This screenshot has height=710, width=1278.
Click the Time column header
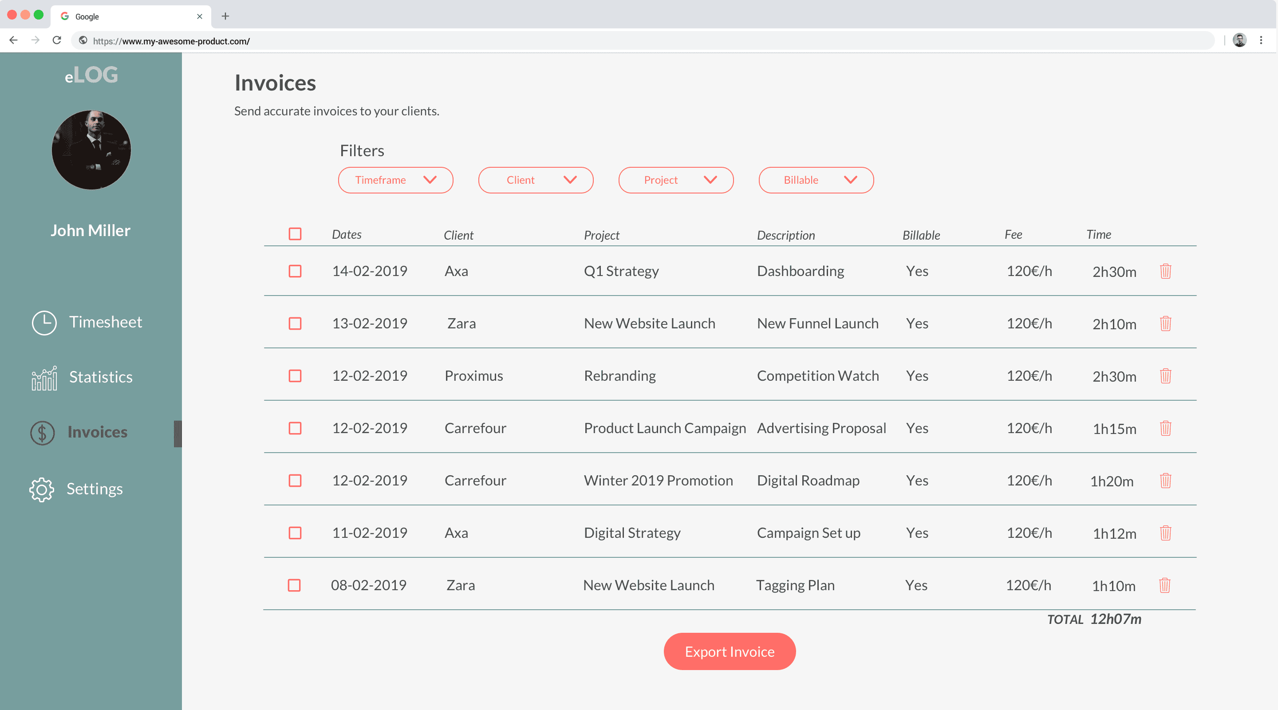click(x=1099, y=234)
